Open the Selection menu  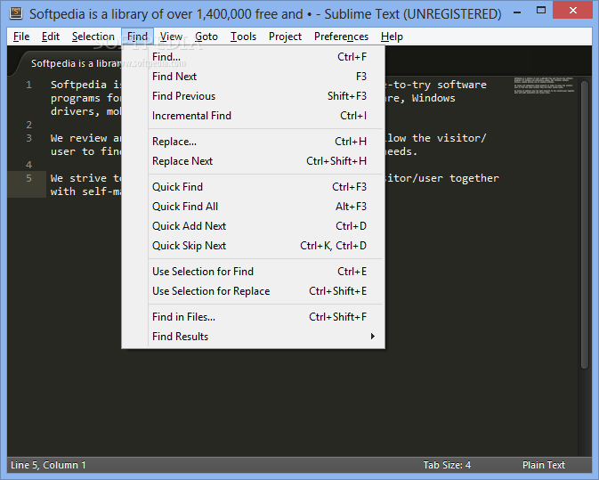93,37
